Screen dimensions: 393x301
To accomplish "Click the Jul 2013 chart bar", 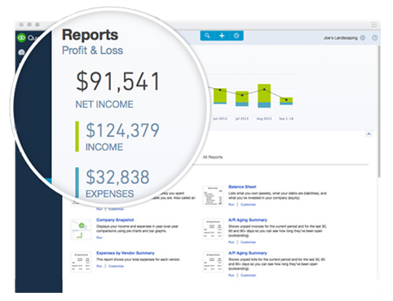I will 242,99.
